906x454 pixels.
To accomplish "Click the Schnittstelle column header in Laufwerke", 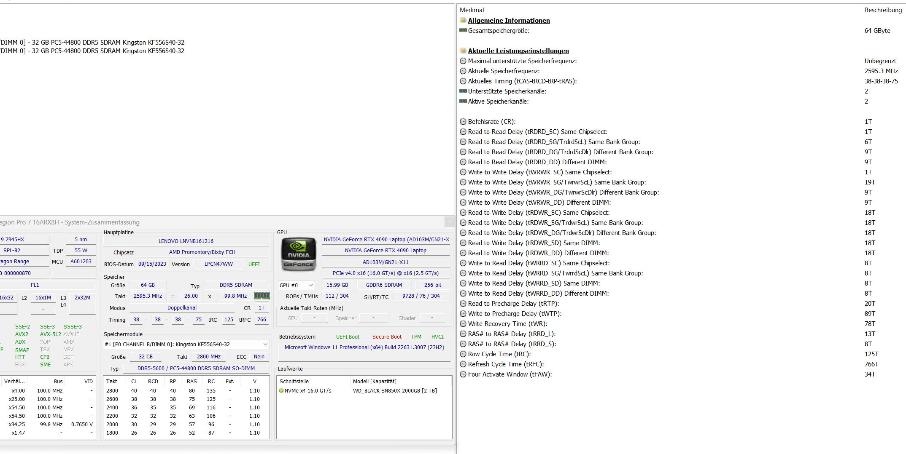I will click(x=294, y=381).
